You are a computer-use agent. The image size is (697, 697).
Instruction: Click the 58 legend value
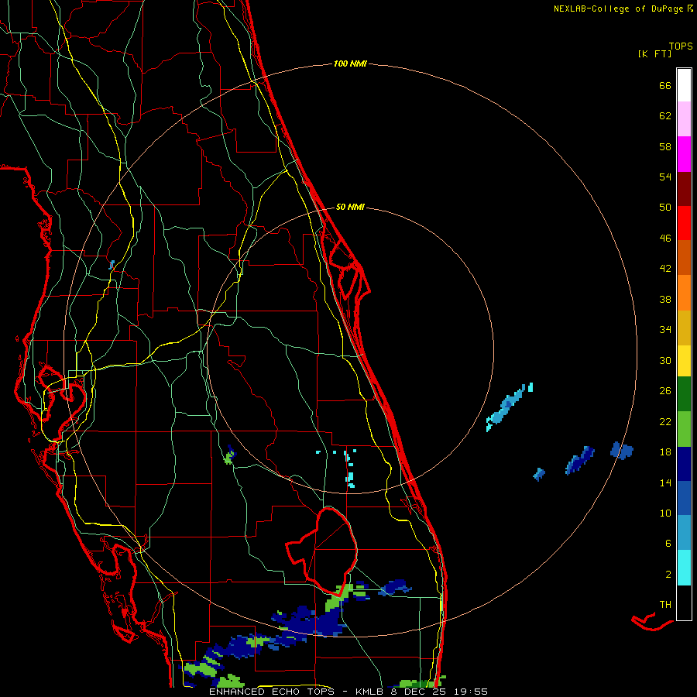click(665, 146)
